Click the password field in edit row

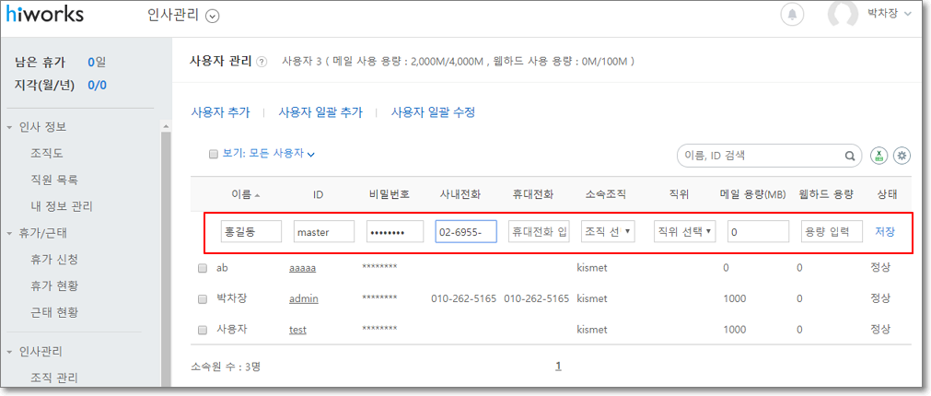click(395, 232)
